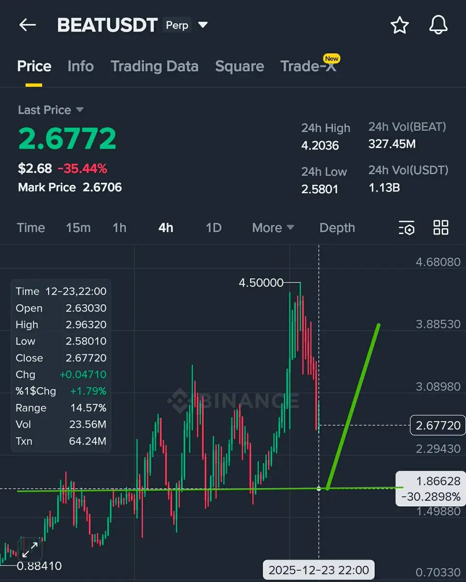
Task: Click the Chg +0.04710 row in candle info
Action: tap(61, 375)
